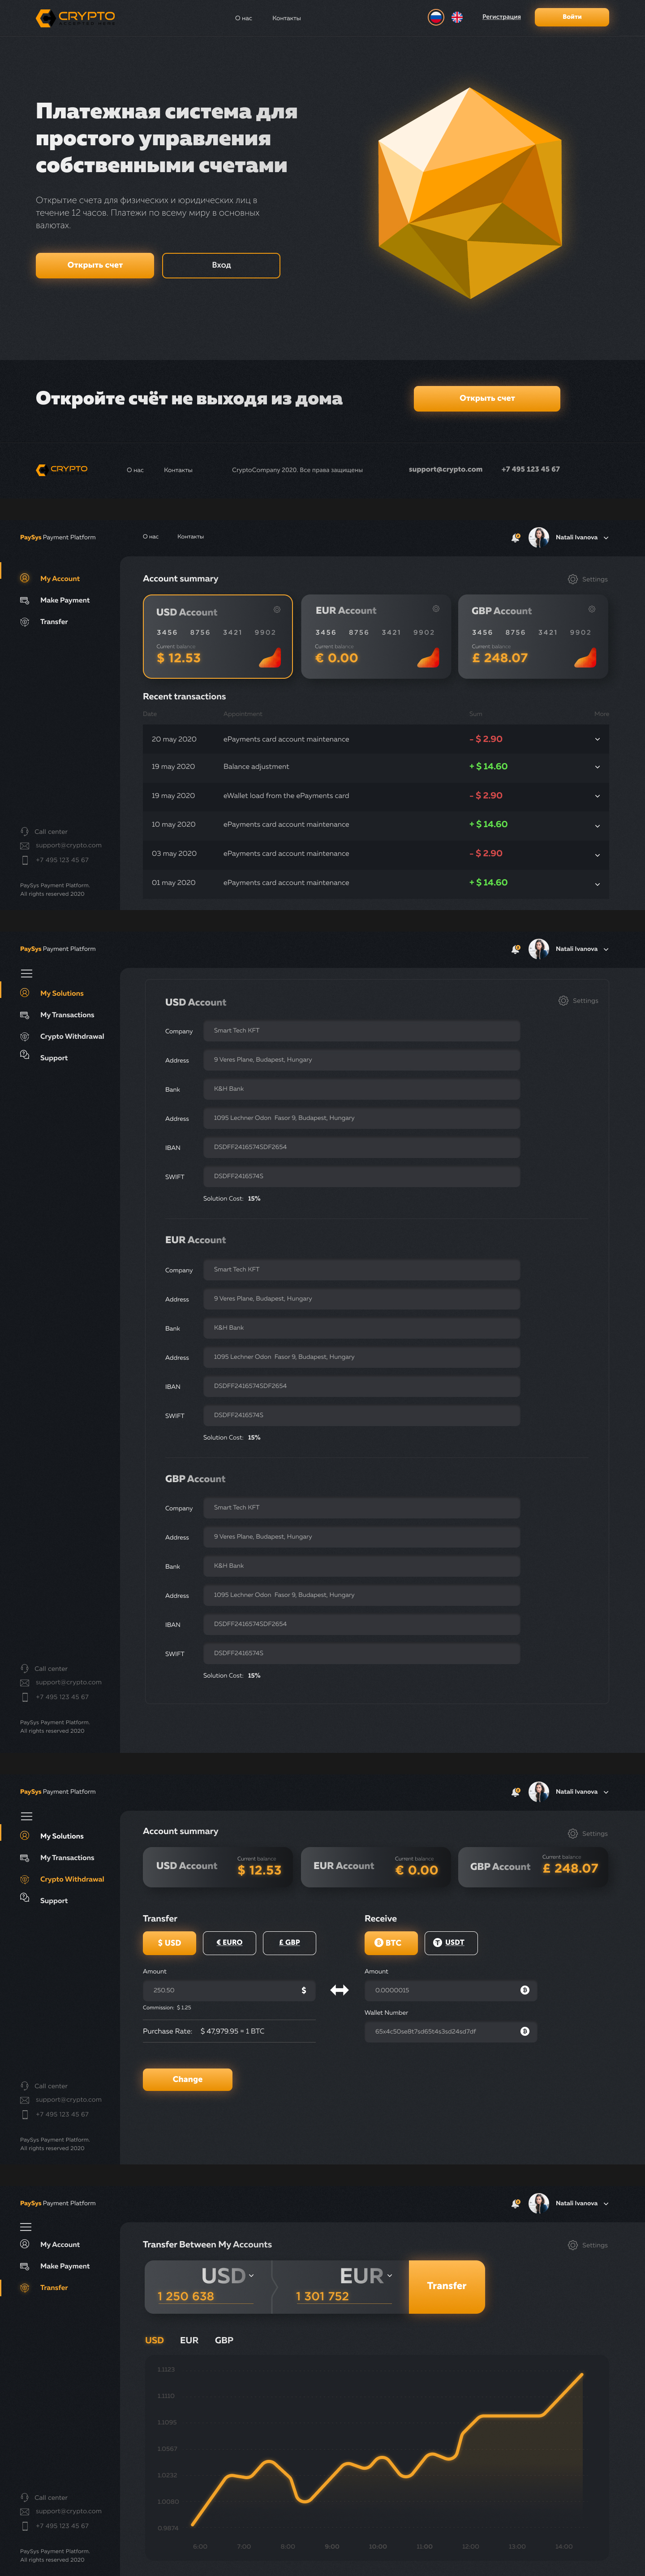Click the My Account sidebar icon above Make Payment
The image size is (645, 2576).
[25, 578]
